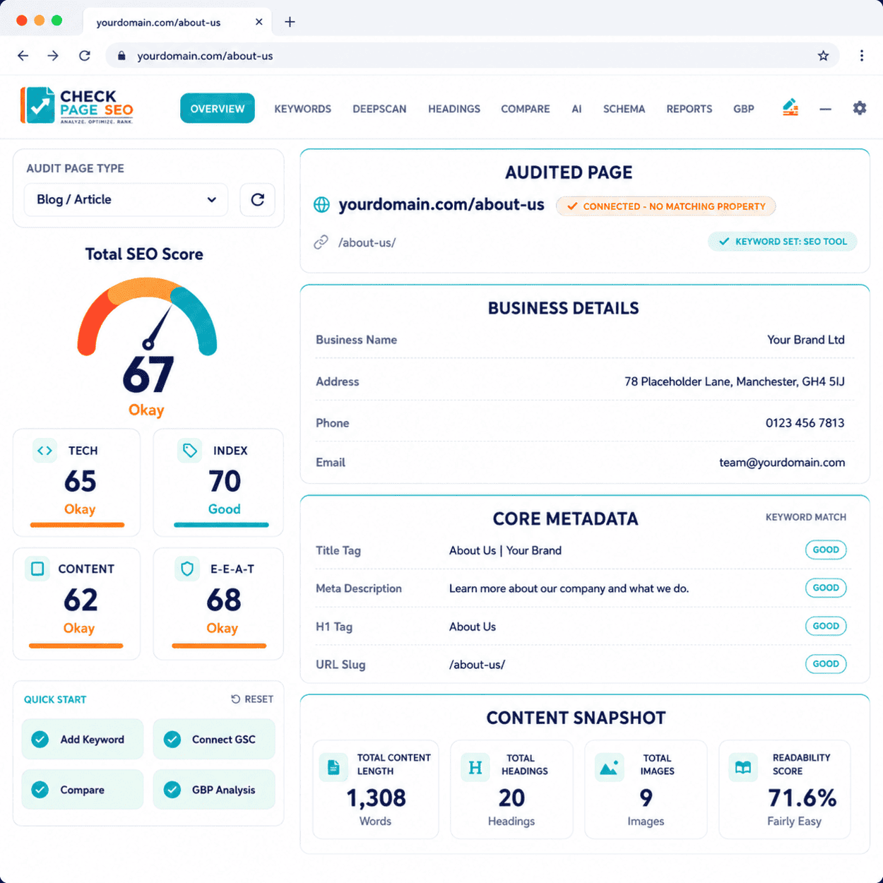Click the H icon in Total Headings
The height and width of the screenshot is (883, 883).
(x=475, y=767)
